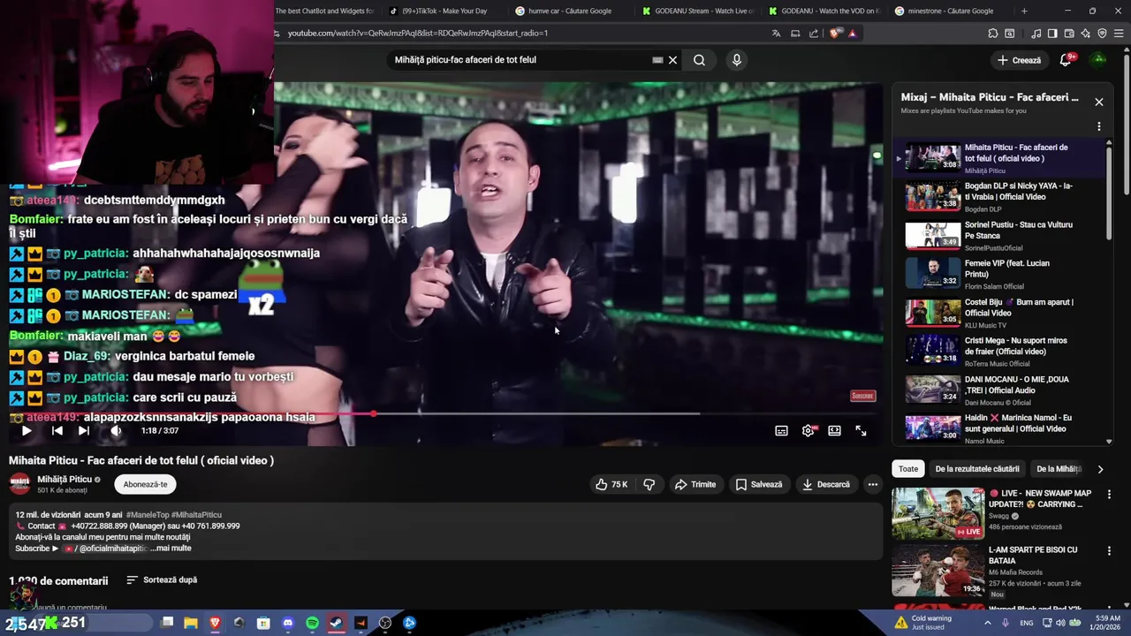Enter fullscreen video mode
1131x636 pixels.
pos(861,431)
